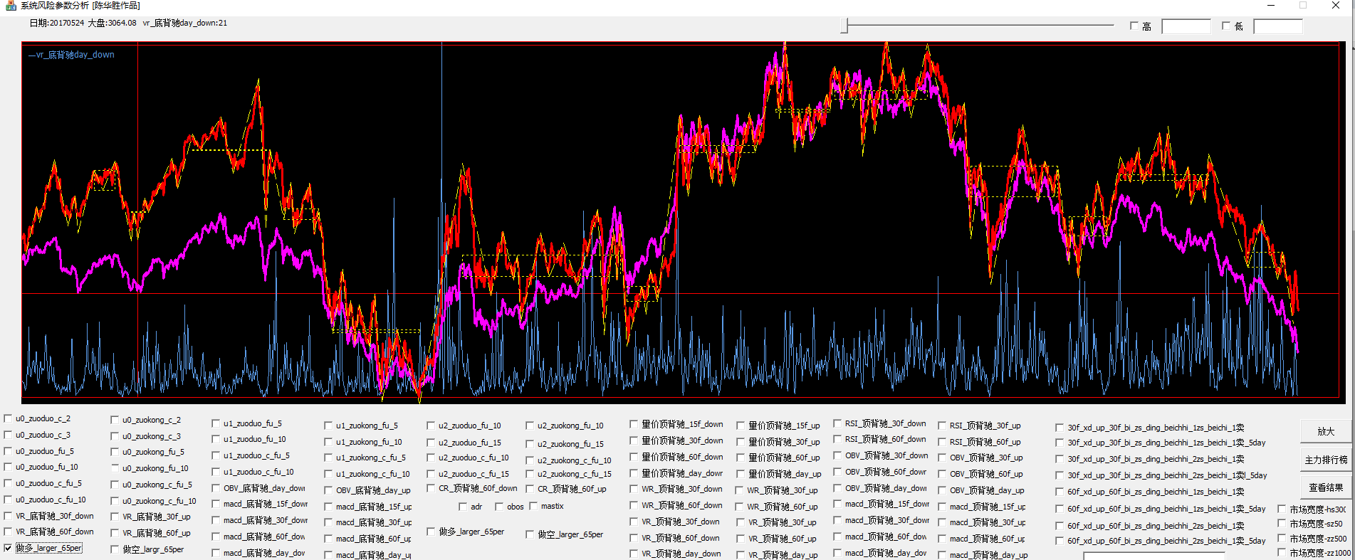This screenshot has width=1355, height=560.
Task: Tick the obos checkbox
Action: tap(499, 507)
